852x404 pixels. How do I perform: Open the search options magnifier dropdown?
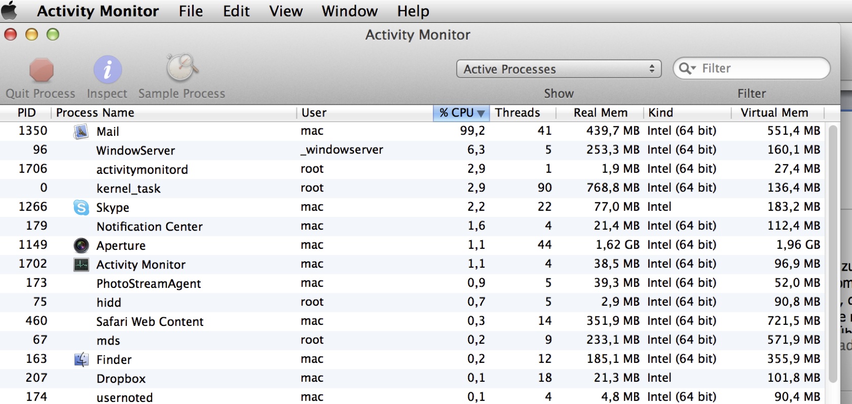tap(687, 68)
